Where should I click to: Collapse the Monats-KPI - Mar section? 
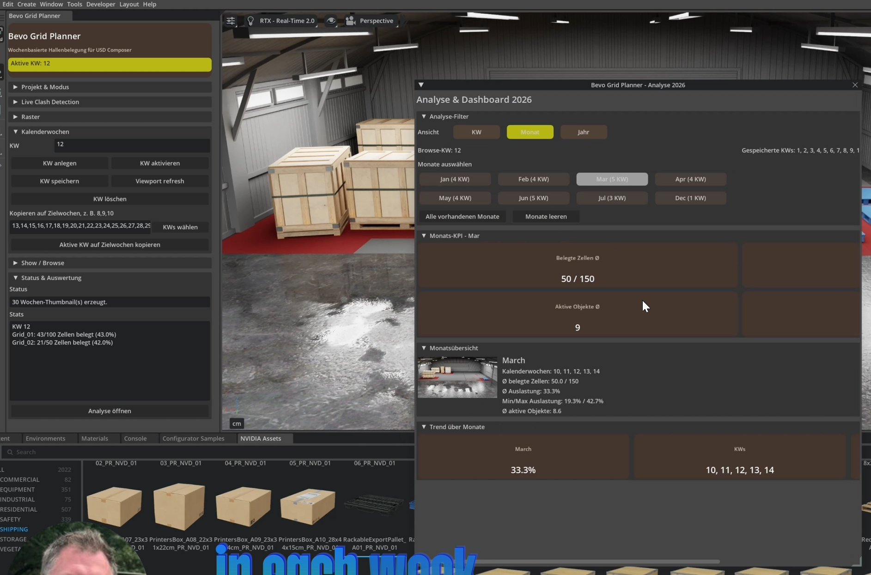pos(638,236)
